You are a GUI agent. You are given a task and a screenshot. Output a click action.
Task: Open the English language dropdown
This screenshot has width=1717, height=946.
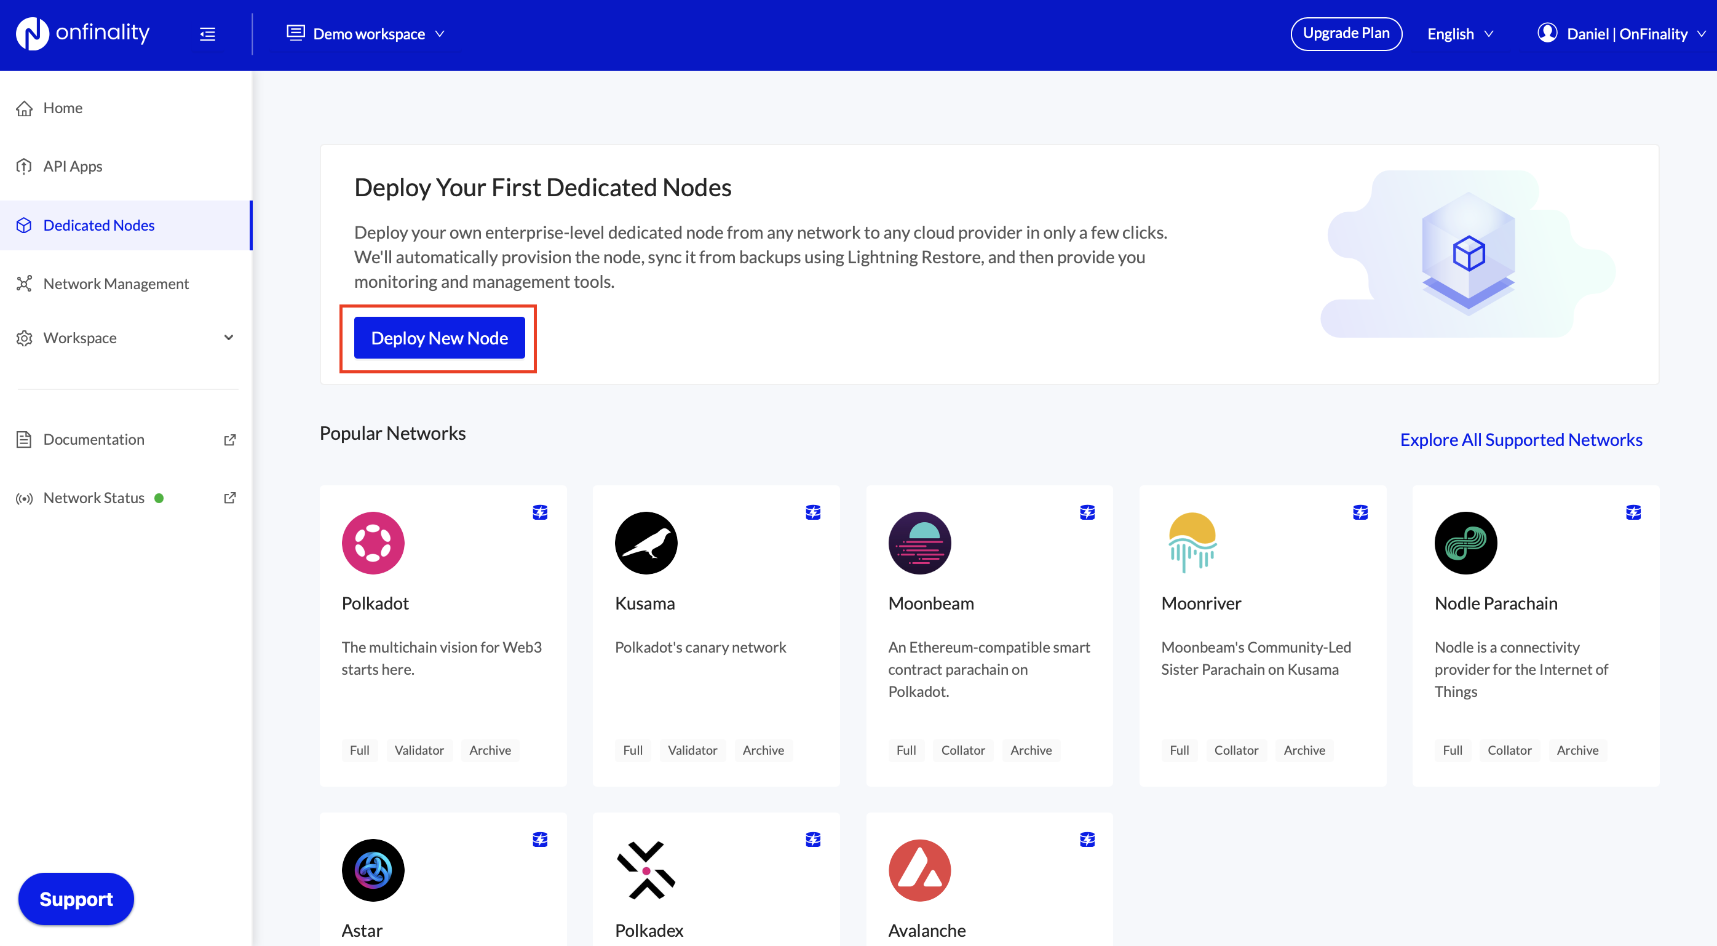(x=1460, y=34)
